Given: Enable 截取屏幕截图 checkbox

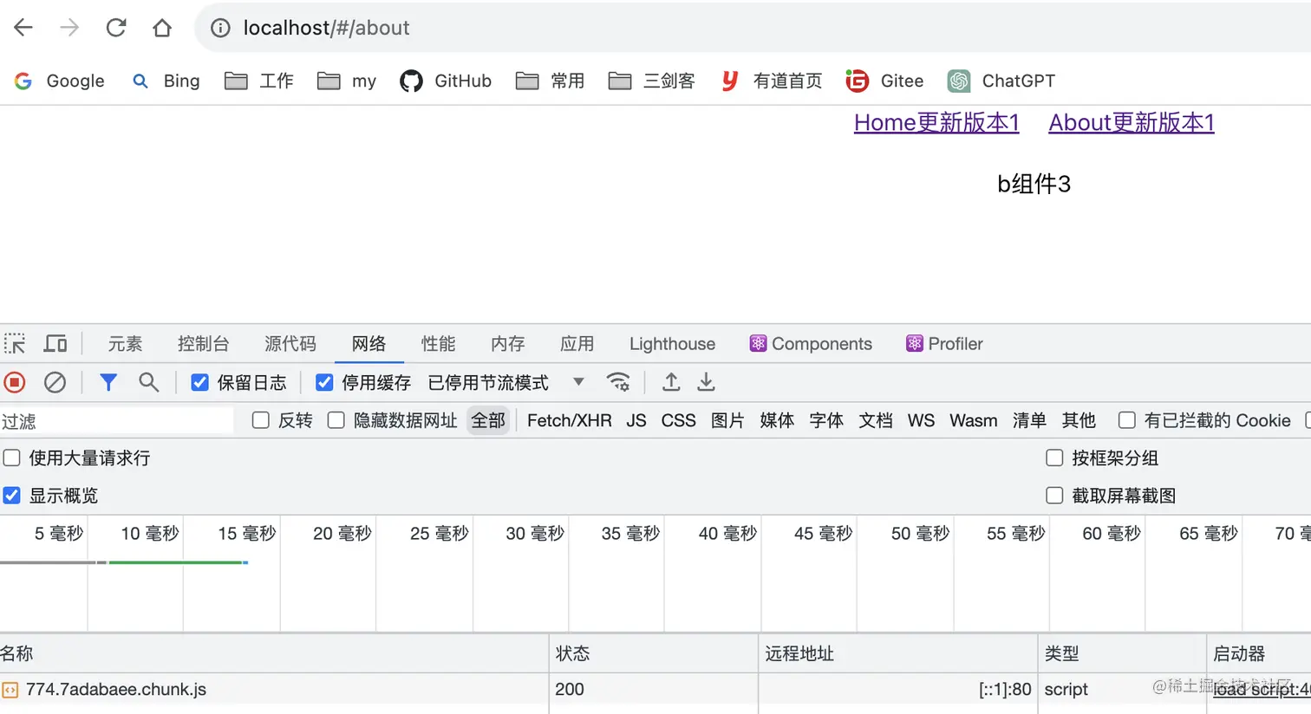Looking at the screenshot, I should click(x=1054, y=496).
